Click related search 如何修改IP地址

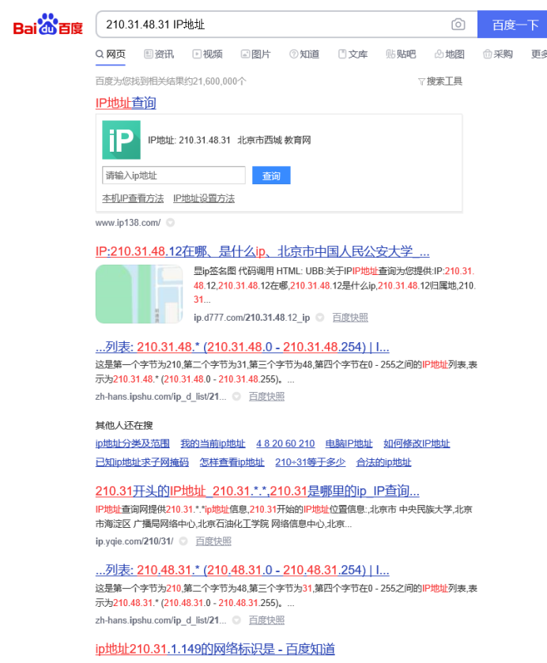click(x=417, y=443)
